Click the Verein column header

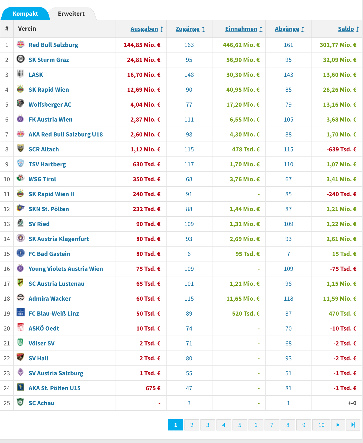pyautogui.click(x=27, y=29)
